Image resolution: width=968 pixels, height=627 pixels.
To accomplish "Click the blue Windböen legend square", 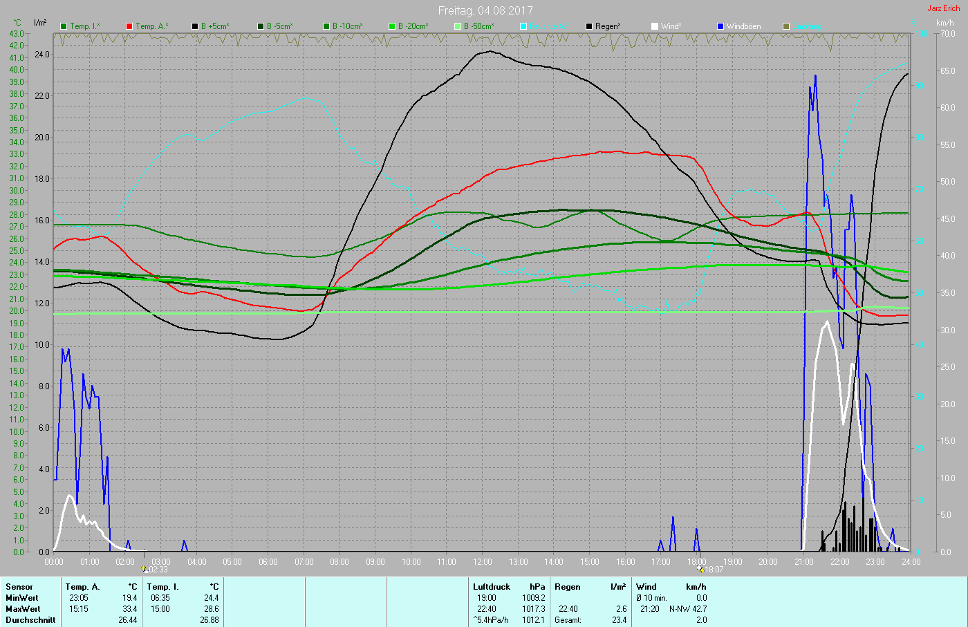I will point(720,26).
